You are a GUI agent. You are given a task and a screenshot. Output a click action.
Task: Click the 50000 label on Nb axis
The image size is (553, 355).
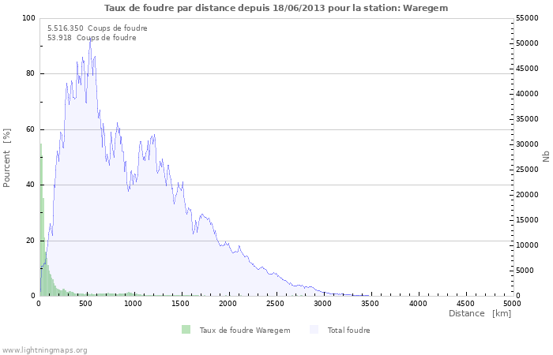click(x=527, y=43)
